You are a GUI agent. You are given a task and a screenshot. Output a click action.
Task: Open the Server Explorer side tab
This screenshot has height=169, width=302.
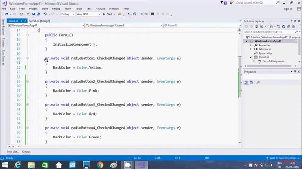pyautogui.click(x=3, y=27)
